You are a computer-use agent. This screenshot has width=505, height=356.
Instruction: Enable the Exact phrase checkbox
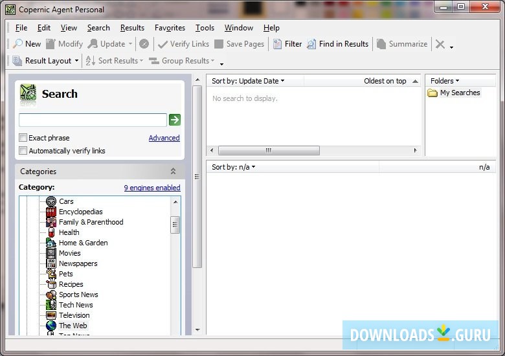tap(23, 138)
